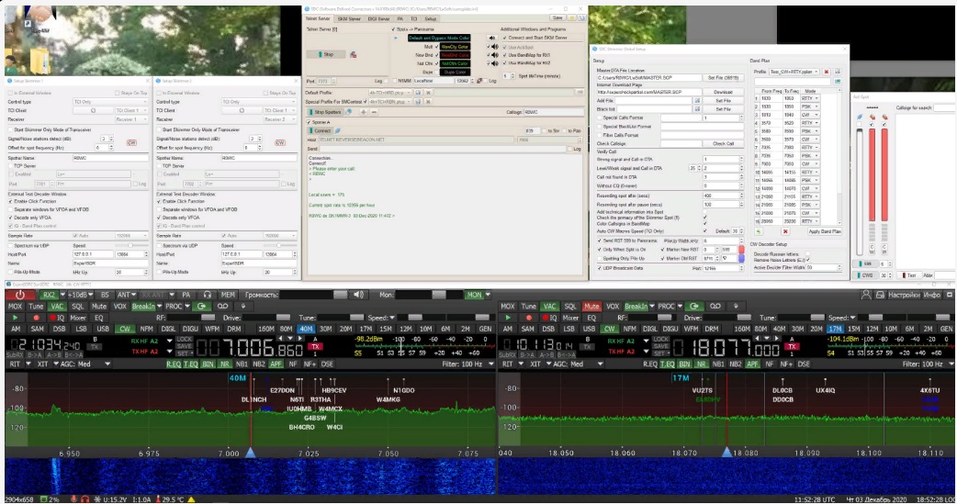Click the user profile icon near Настройки
The height and width of the screenshot is (504, 957).
[866, 295]
